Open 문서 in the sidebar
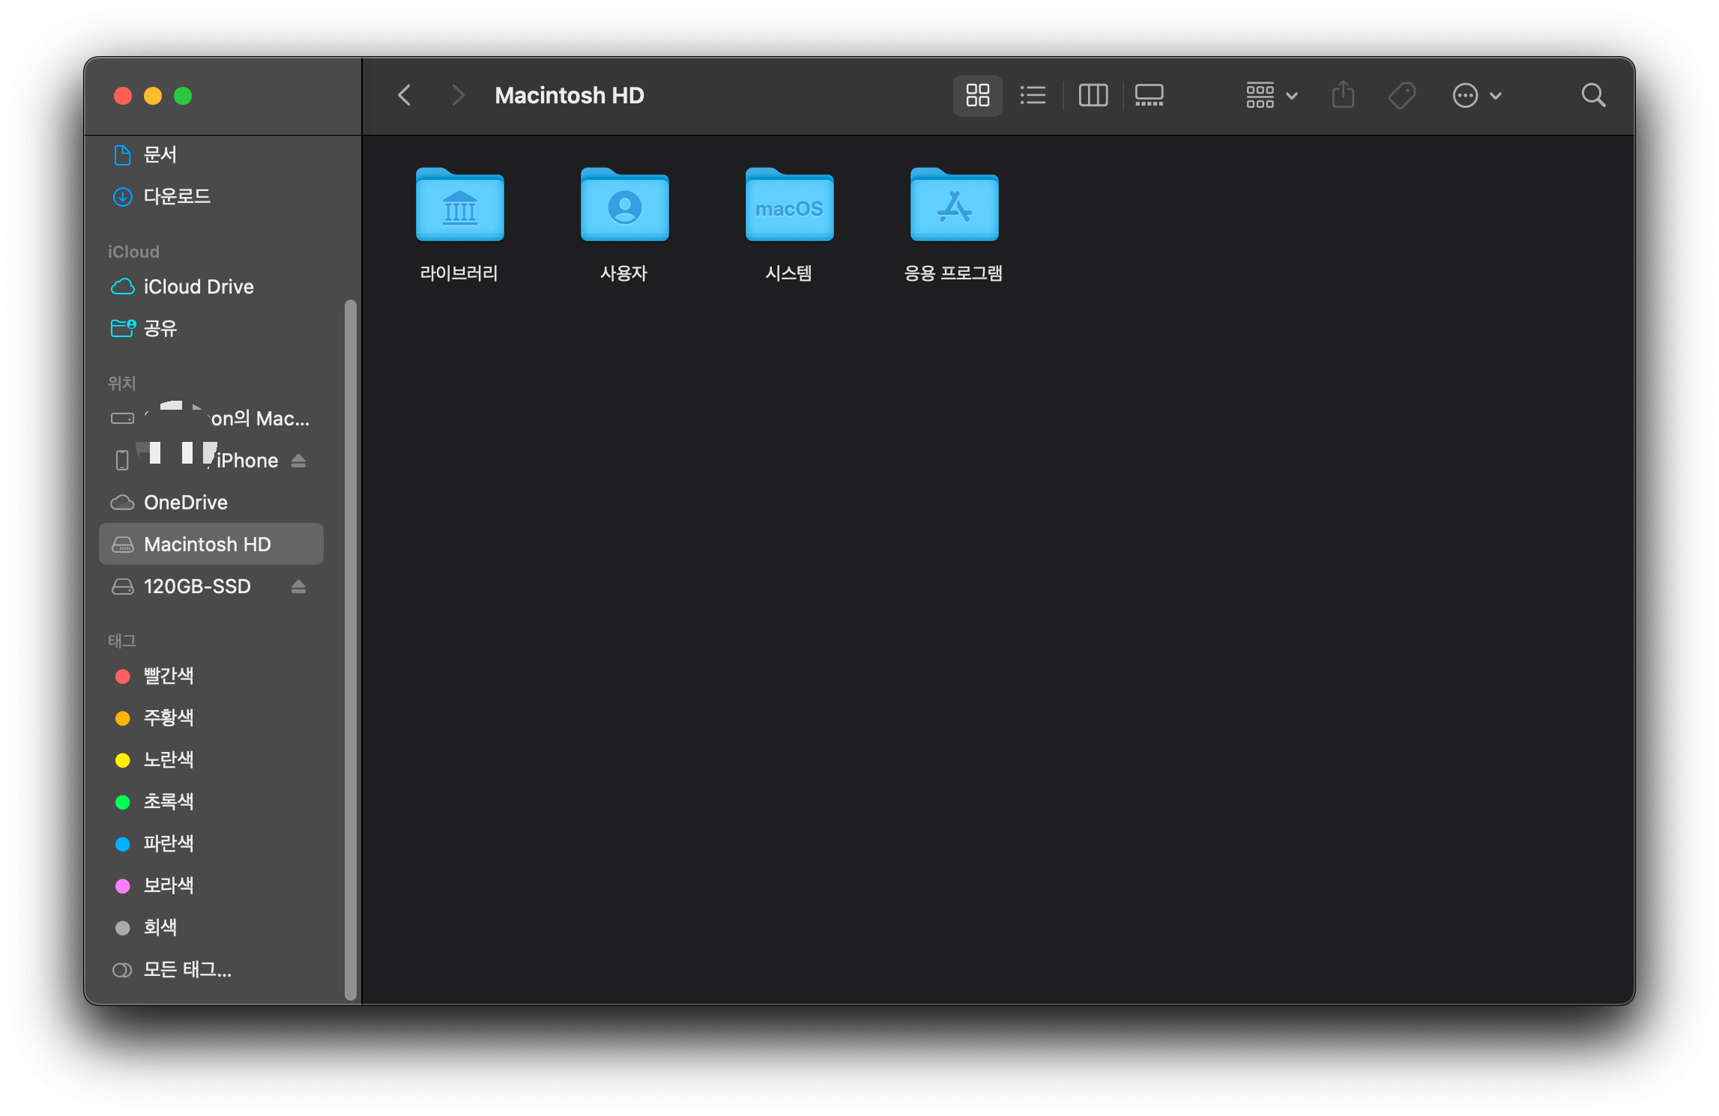Viewport: 1719px width, 1116px height. (211, 154)
